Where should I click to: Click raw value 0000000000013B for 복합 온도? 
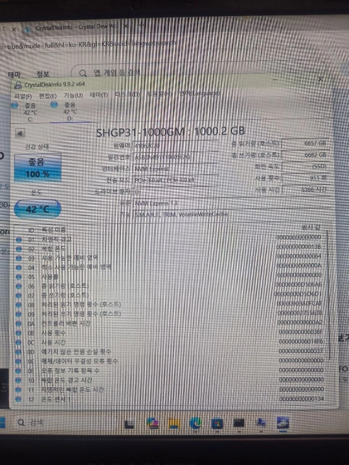point(299,247)
